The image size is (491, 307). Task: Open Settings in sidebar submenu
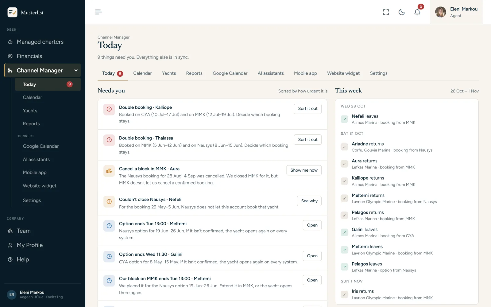coord(32,200)
